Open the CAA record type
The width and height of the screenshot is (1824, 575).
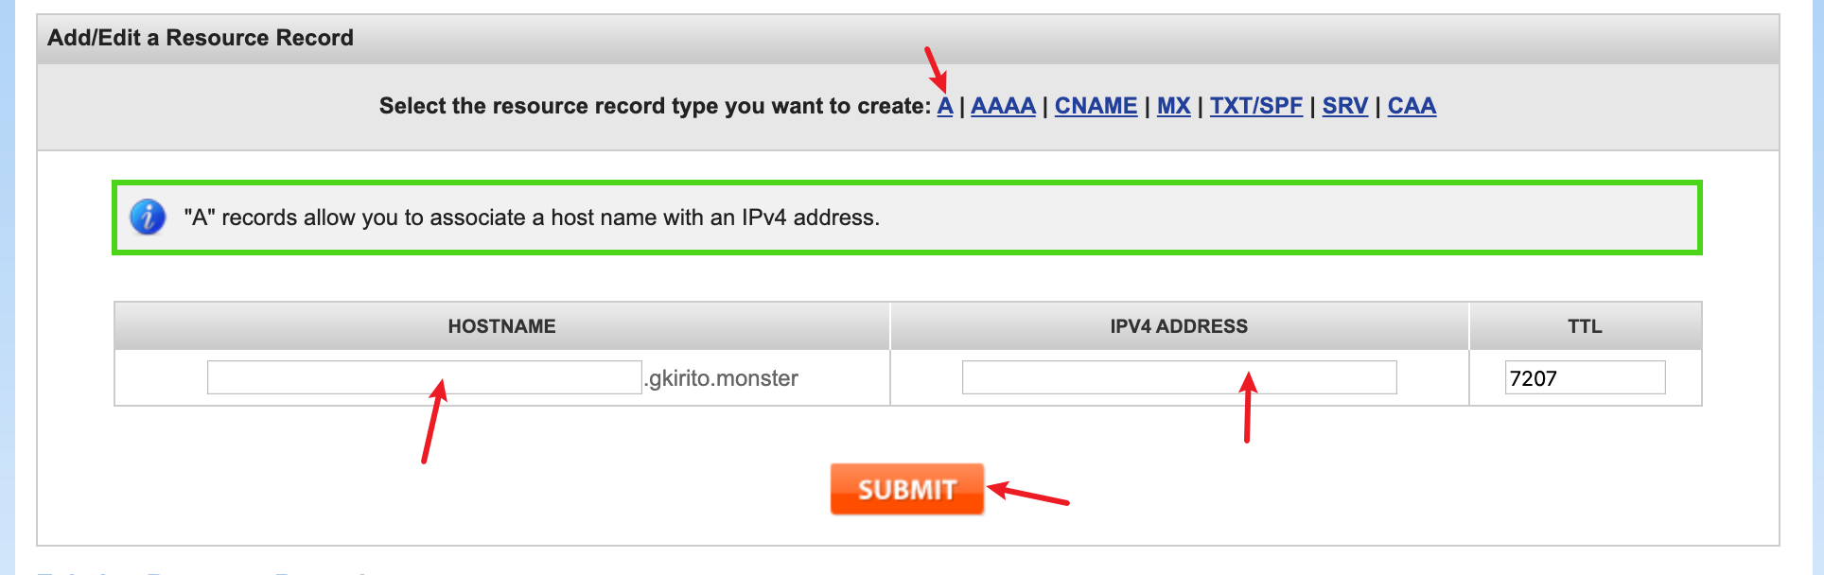[x=1412, y=106]
